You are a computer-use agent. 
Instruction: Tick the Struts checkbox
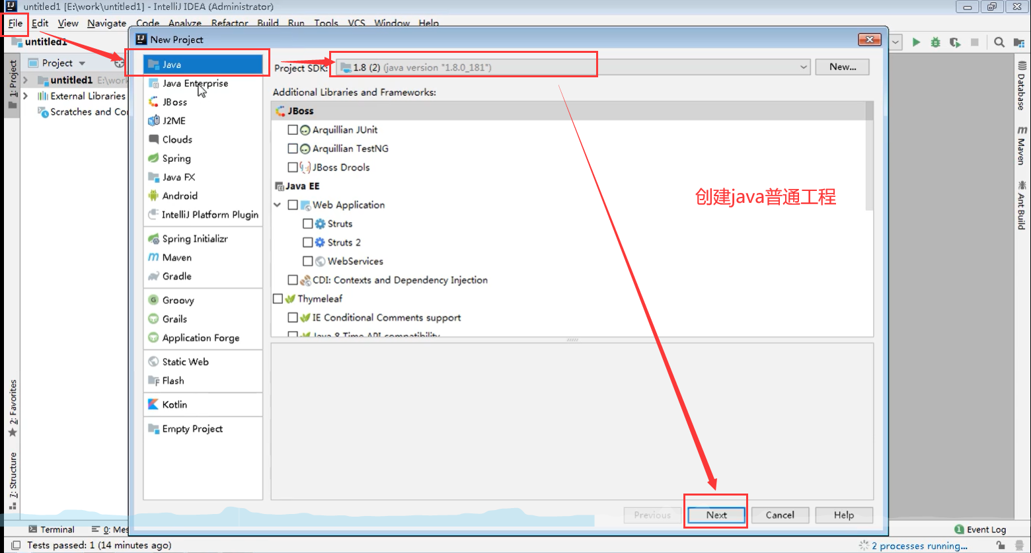tap(308, 224)
